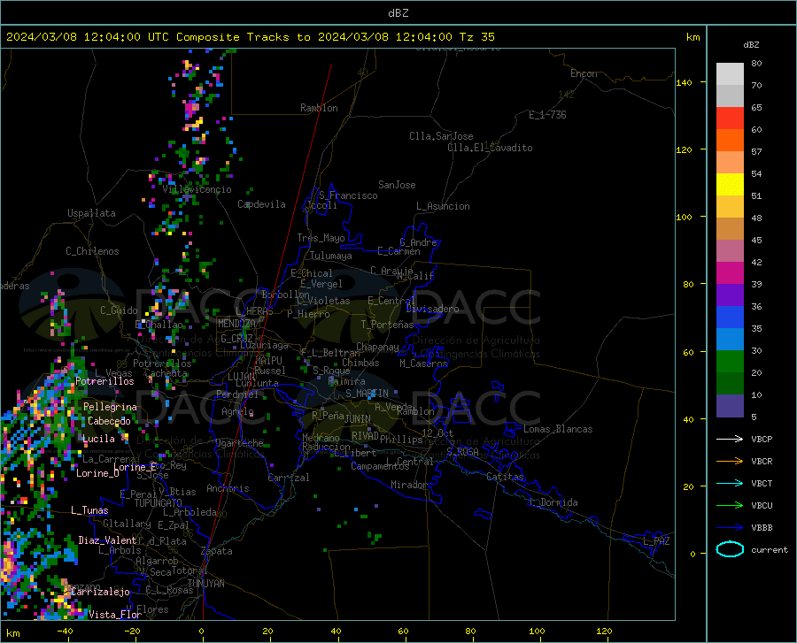Pick the dark green 20–10 dBZ swatch
This screenshot has width=797, height=643.
pos(730,384)
